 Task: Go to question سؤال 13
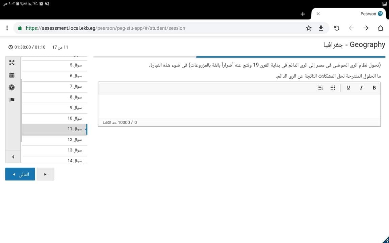click(55, 151)
